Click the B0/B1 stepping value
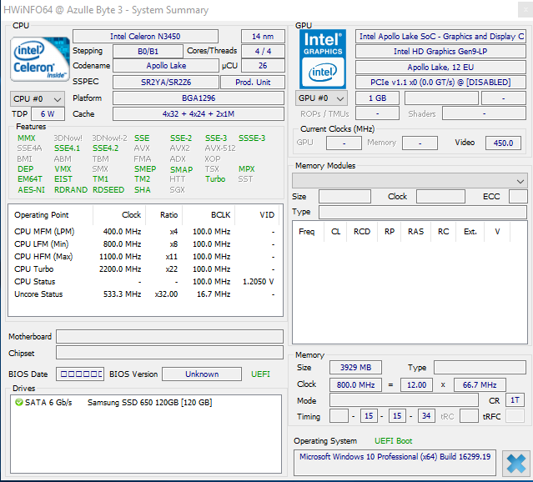Screen dimensions: 533x482 coord(148,52)
